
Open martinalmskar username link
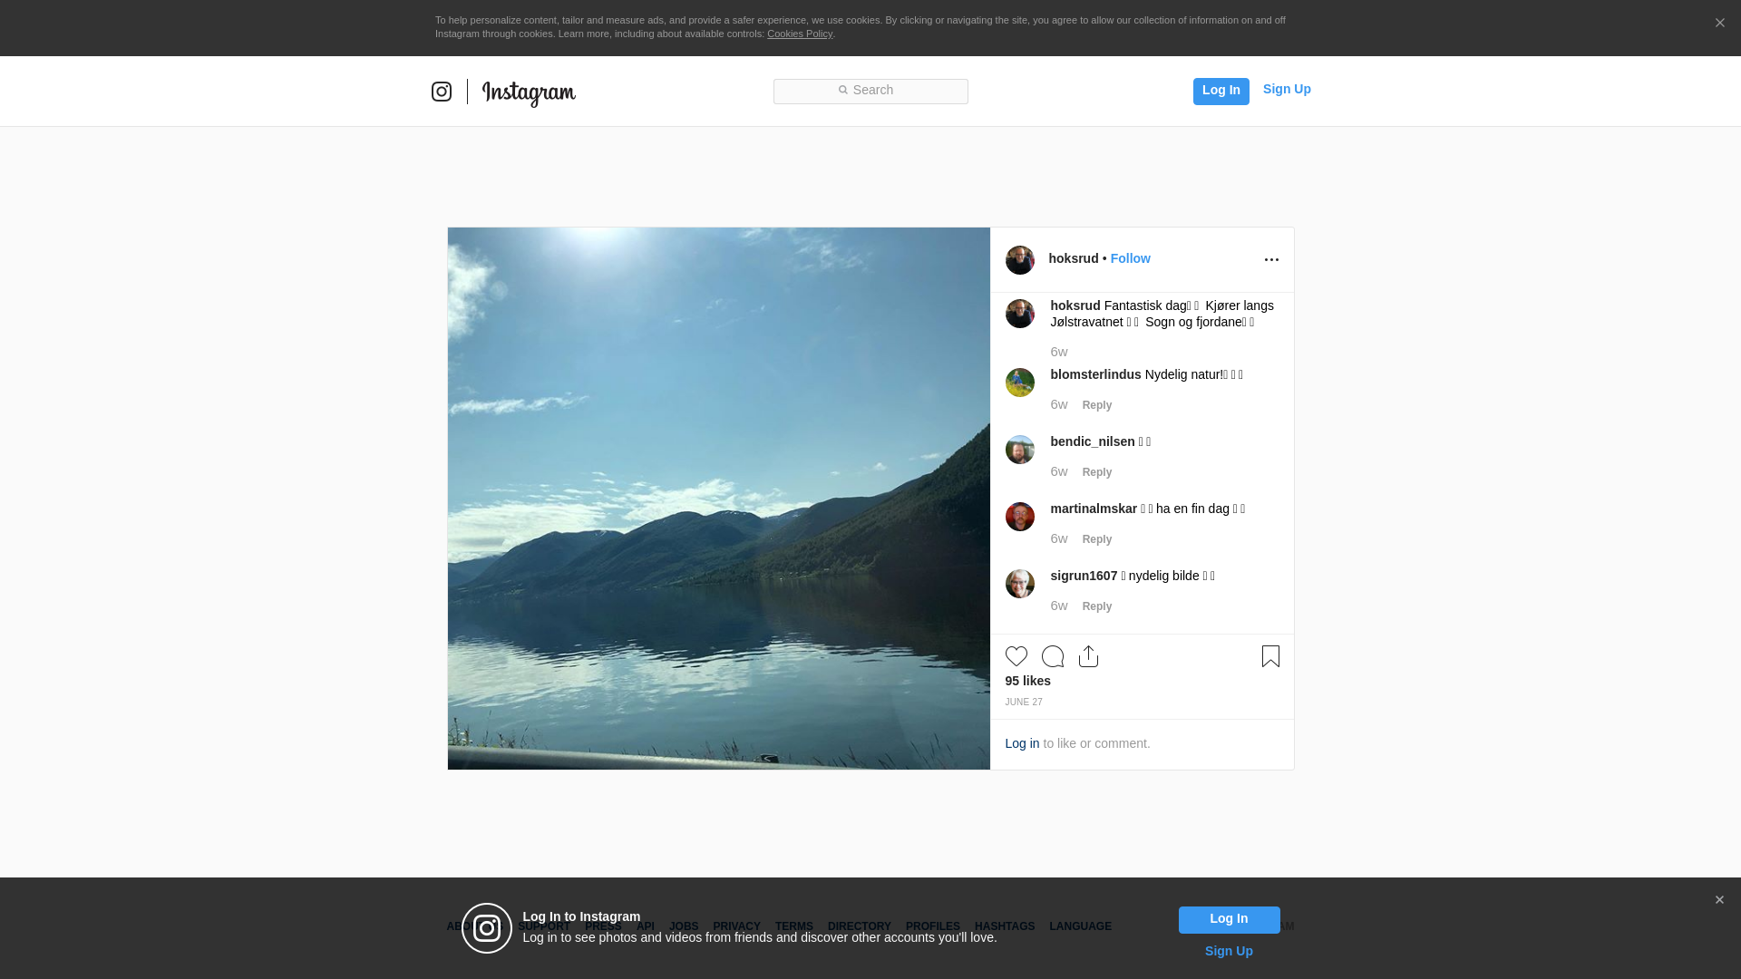(1093, 509)
